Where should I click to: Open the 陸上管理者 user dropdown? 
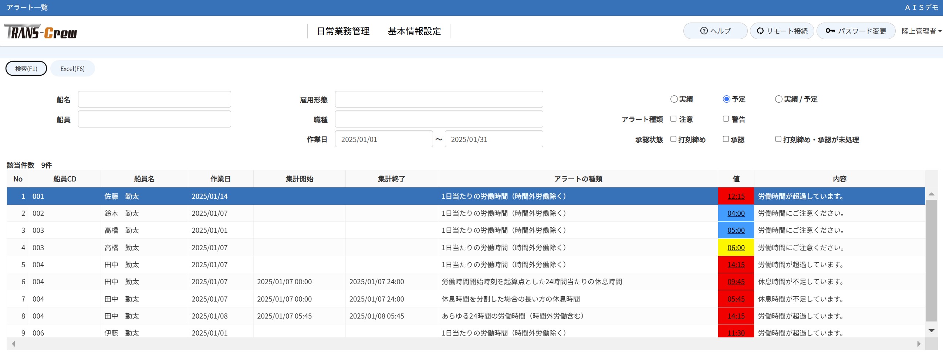pyautogui.click(x=921, y=31)
